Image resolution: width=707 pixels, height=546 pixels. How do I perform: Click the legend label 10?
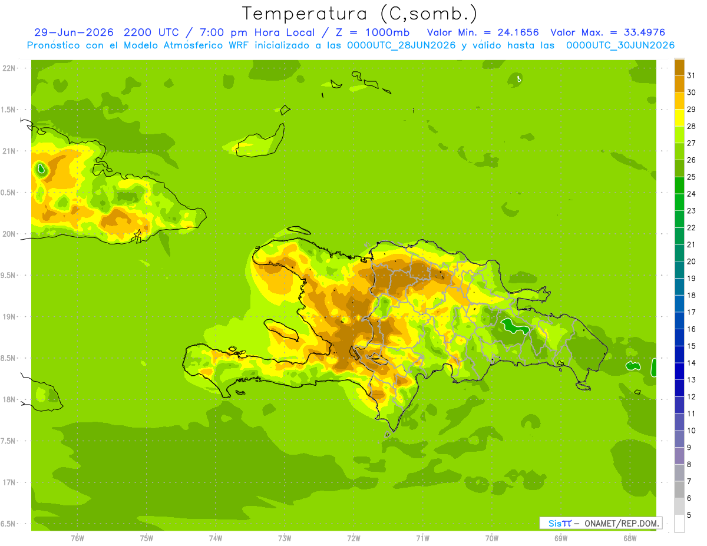click(691, 431)
